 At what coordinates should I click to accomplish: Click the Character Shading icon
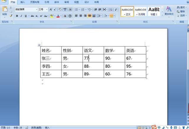65,16
